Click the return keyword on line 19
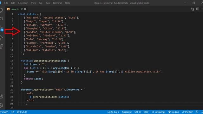The width and height of the screenshot is (203, 114). (28, 79)
